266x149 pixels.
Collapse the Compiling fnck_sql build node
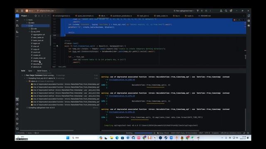(25, 78)
